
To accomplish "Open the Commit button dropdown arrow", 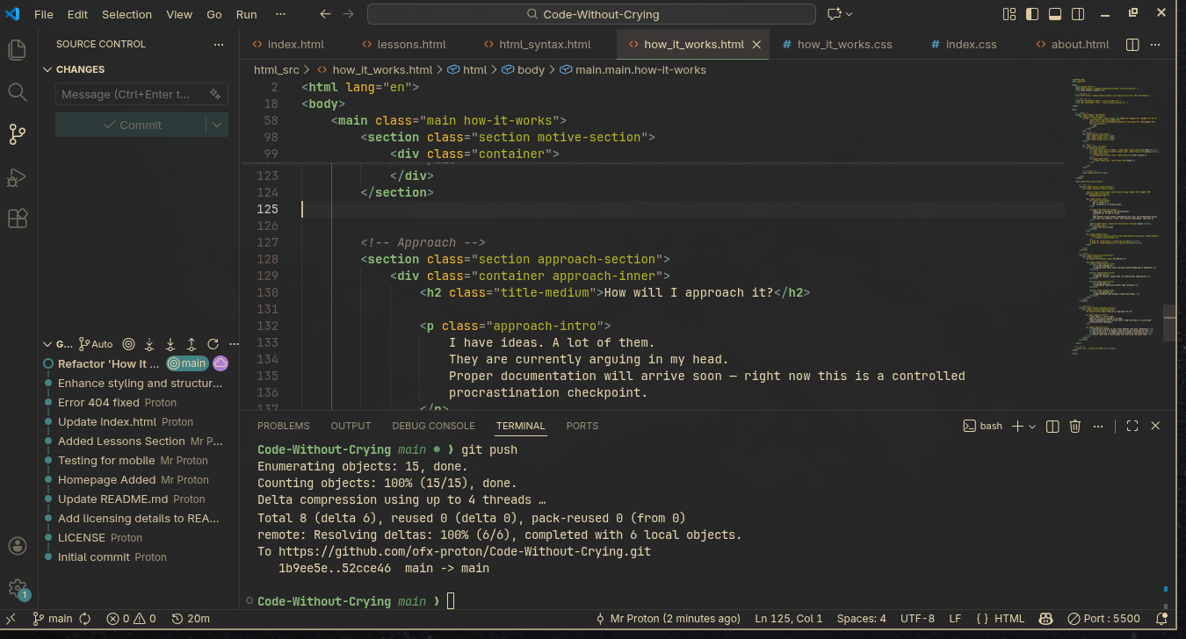I will 217,125.
